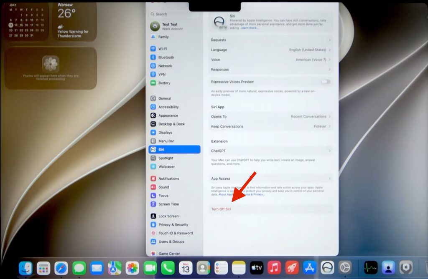Viewport: 428px width, 279px height.
Task: Open Finder from the Dock
Action: [x=25, y=269]
